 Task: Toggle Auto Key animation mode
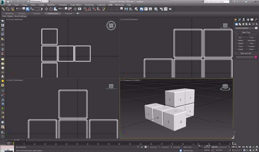tap(207, 147)
